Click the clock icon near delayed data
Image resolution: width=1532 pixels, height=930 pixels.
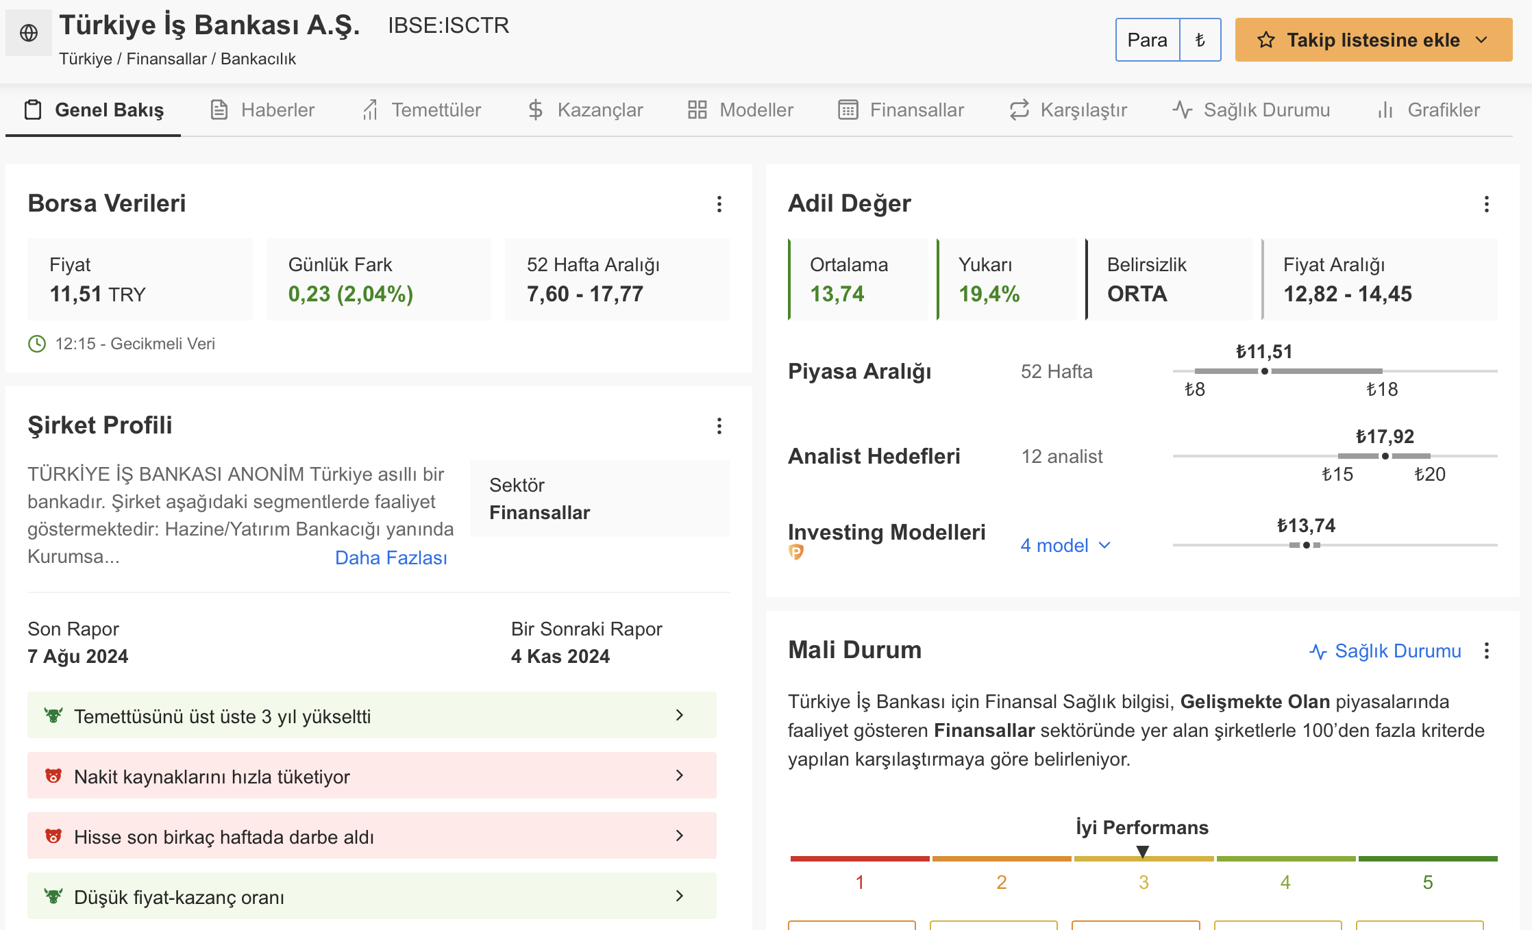pos(37,344)
